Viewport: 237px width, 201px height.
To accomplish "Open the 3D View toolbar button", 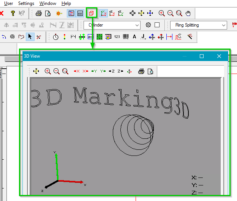I will coord(91,13).
